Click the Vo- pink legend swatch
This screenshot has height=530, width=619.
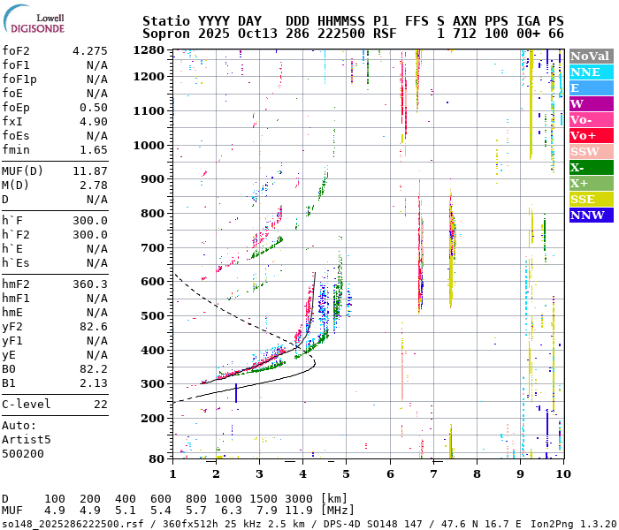click(x=590, y=119)
